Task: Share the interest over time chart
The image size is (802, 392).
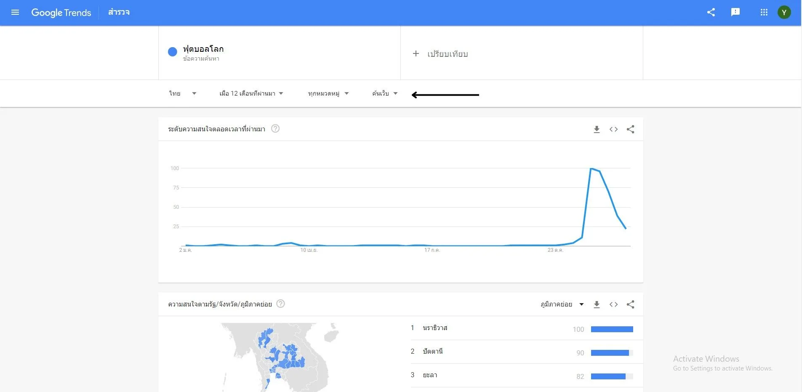Action: tap(630, 129)
